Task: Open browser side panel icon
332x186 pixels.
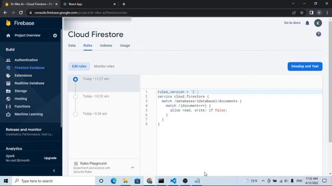Action: coord(311,12)
